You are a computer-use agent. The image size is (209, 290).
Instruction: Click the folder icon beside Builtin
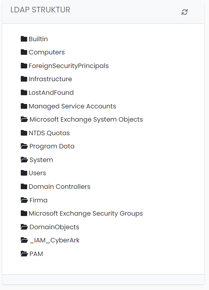pos(24,39)
